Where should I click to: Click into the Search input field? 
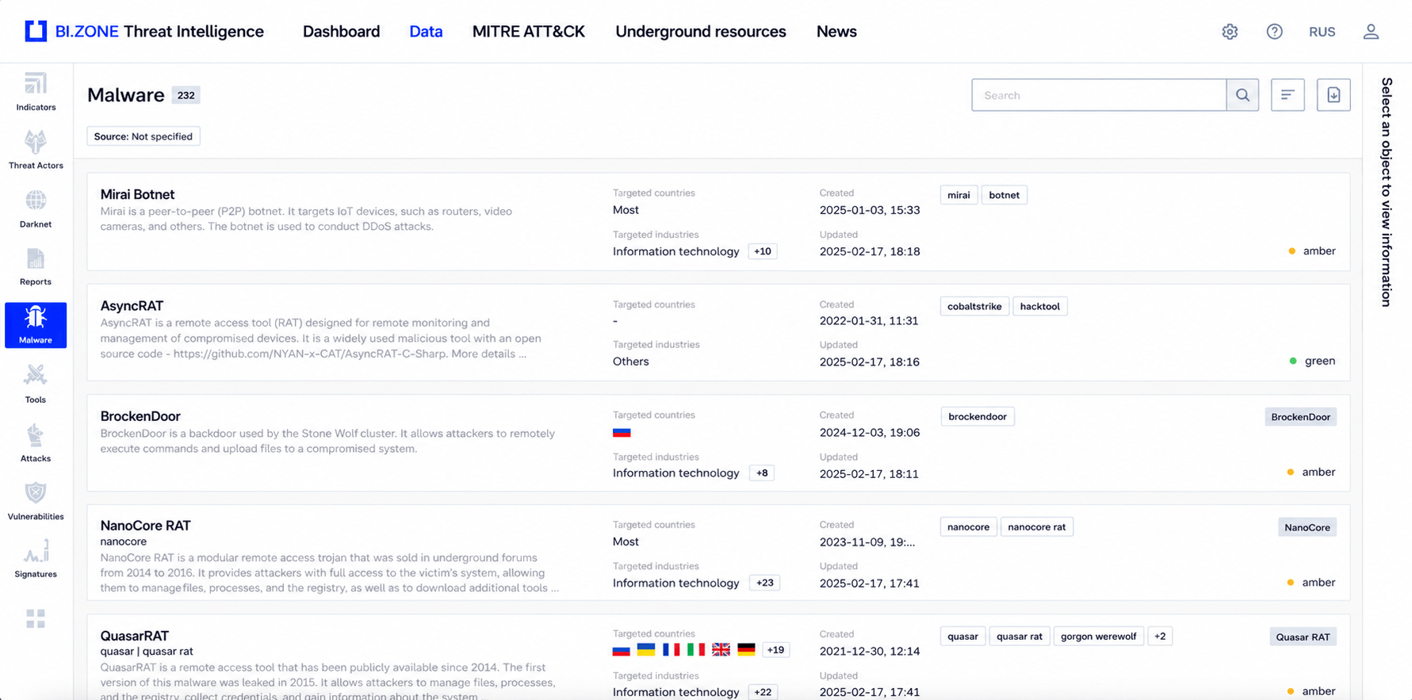point(1099,95)
